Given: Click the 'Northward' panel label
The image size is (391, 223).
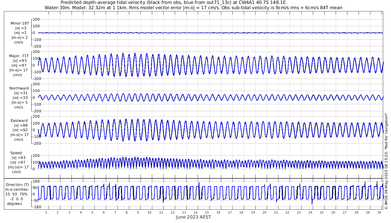Looking at the screenshot, I should pyautogui.click(x=19, y=88).
